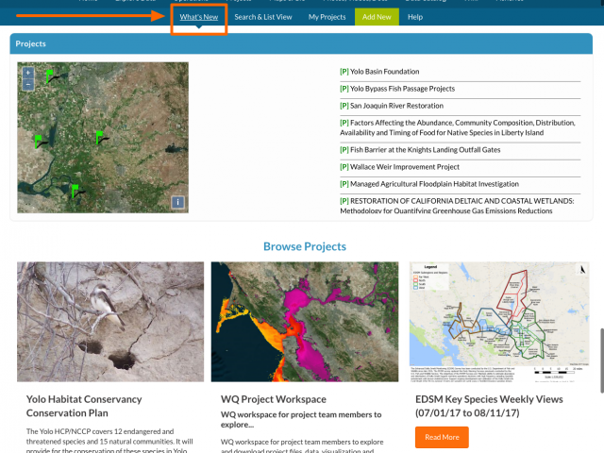Open Restoration of California Deltaic Wetlands project

[457, 206]
